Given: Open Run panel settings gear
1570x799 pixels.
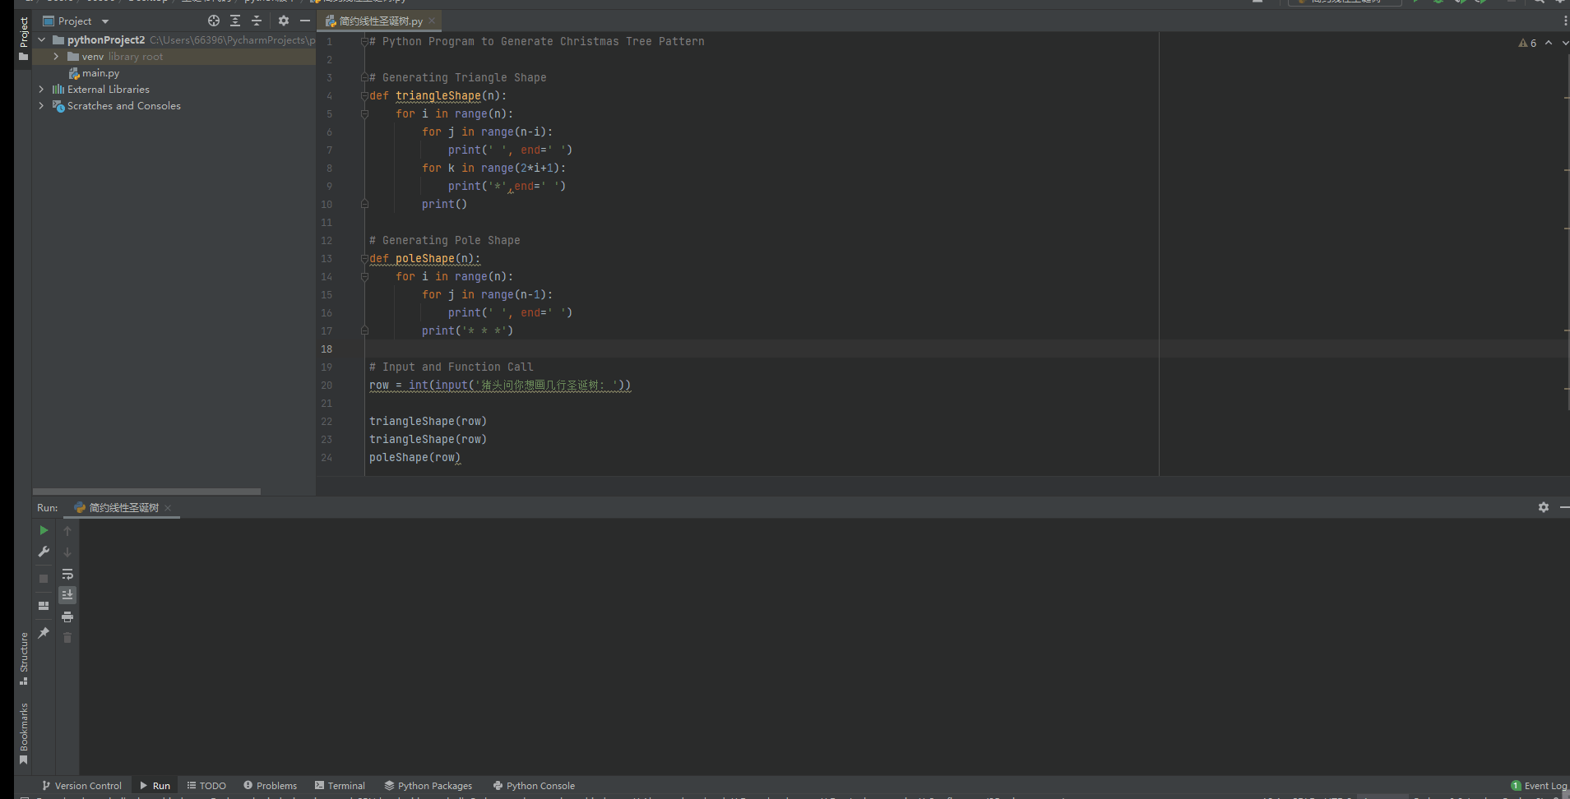Looking at the screenshot, I should point(1543,507).
